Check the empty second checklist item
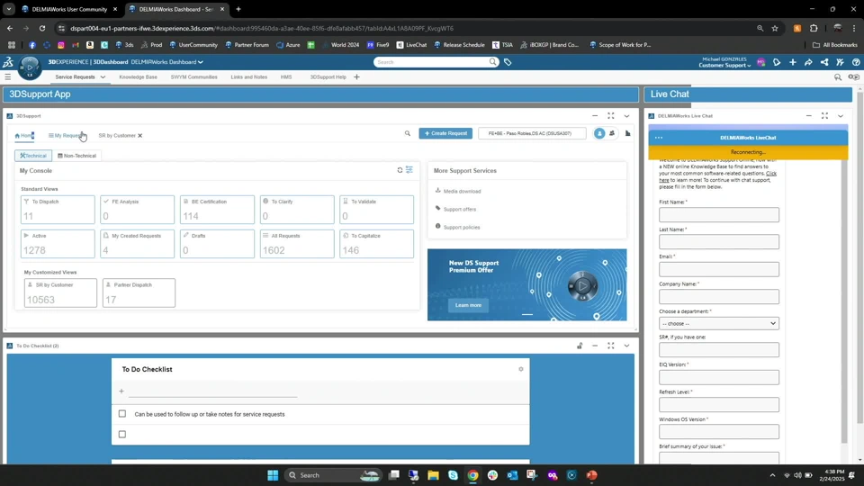864x486 pixels. pos(122,434)
